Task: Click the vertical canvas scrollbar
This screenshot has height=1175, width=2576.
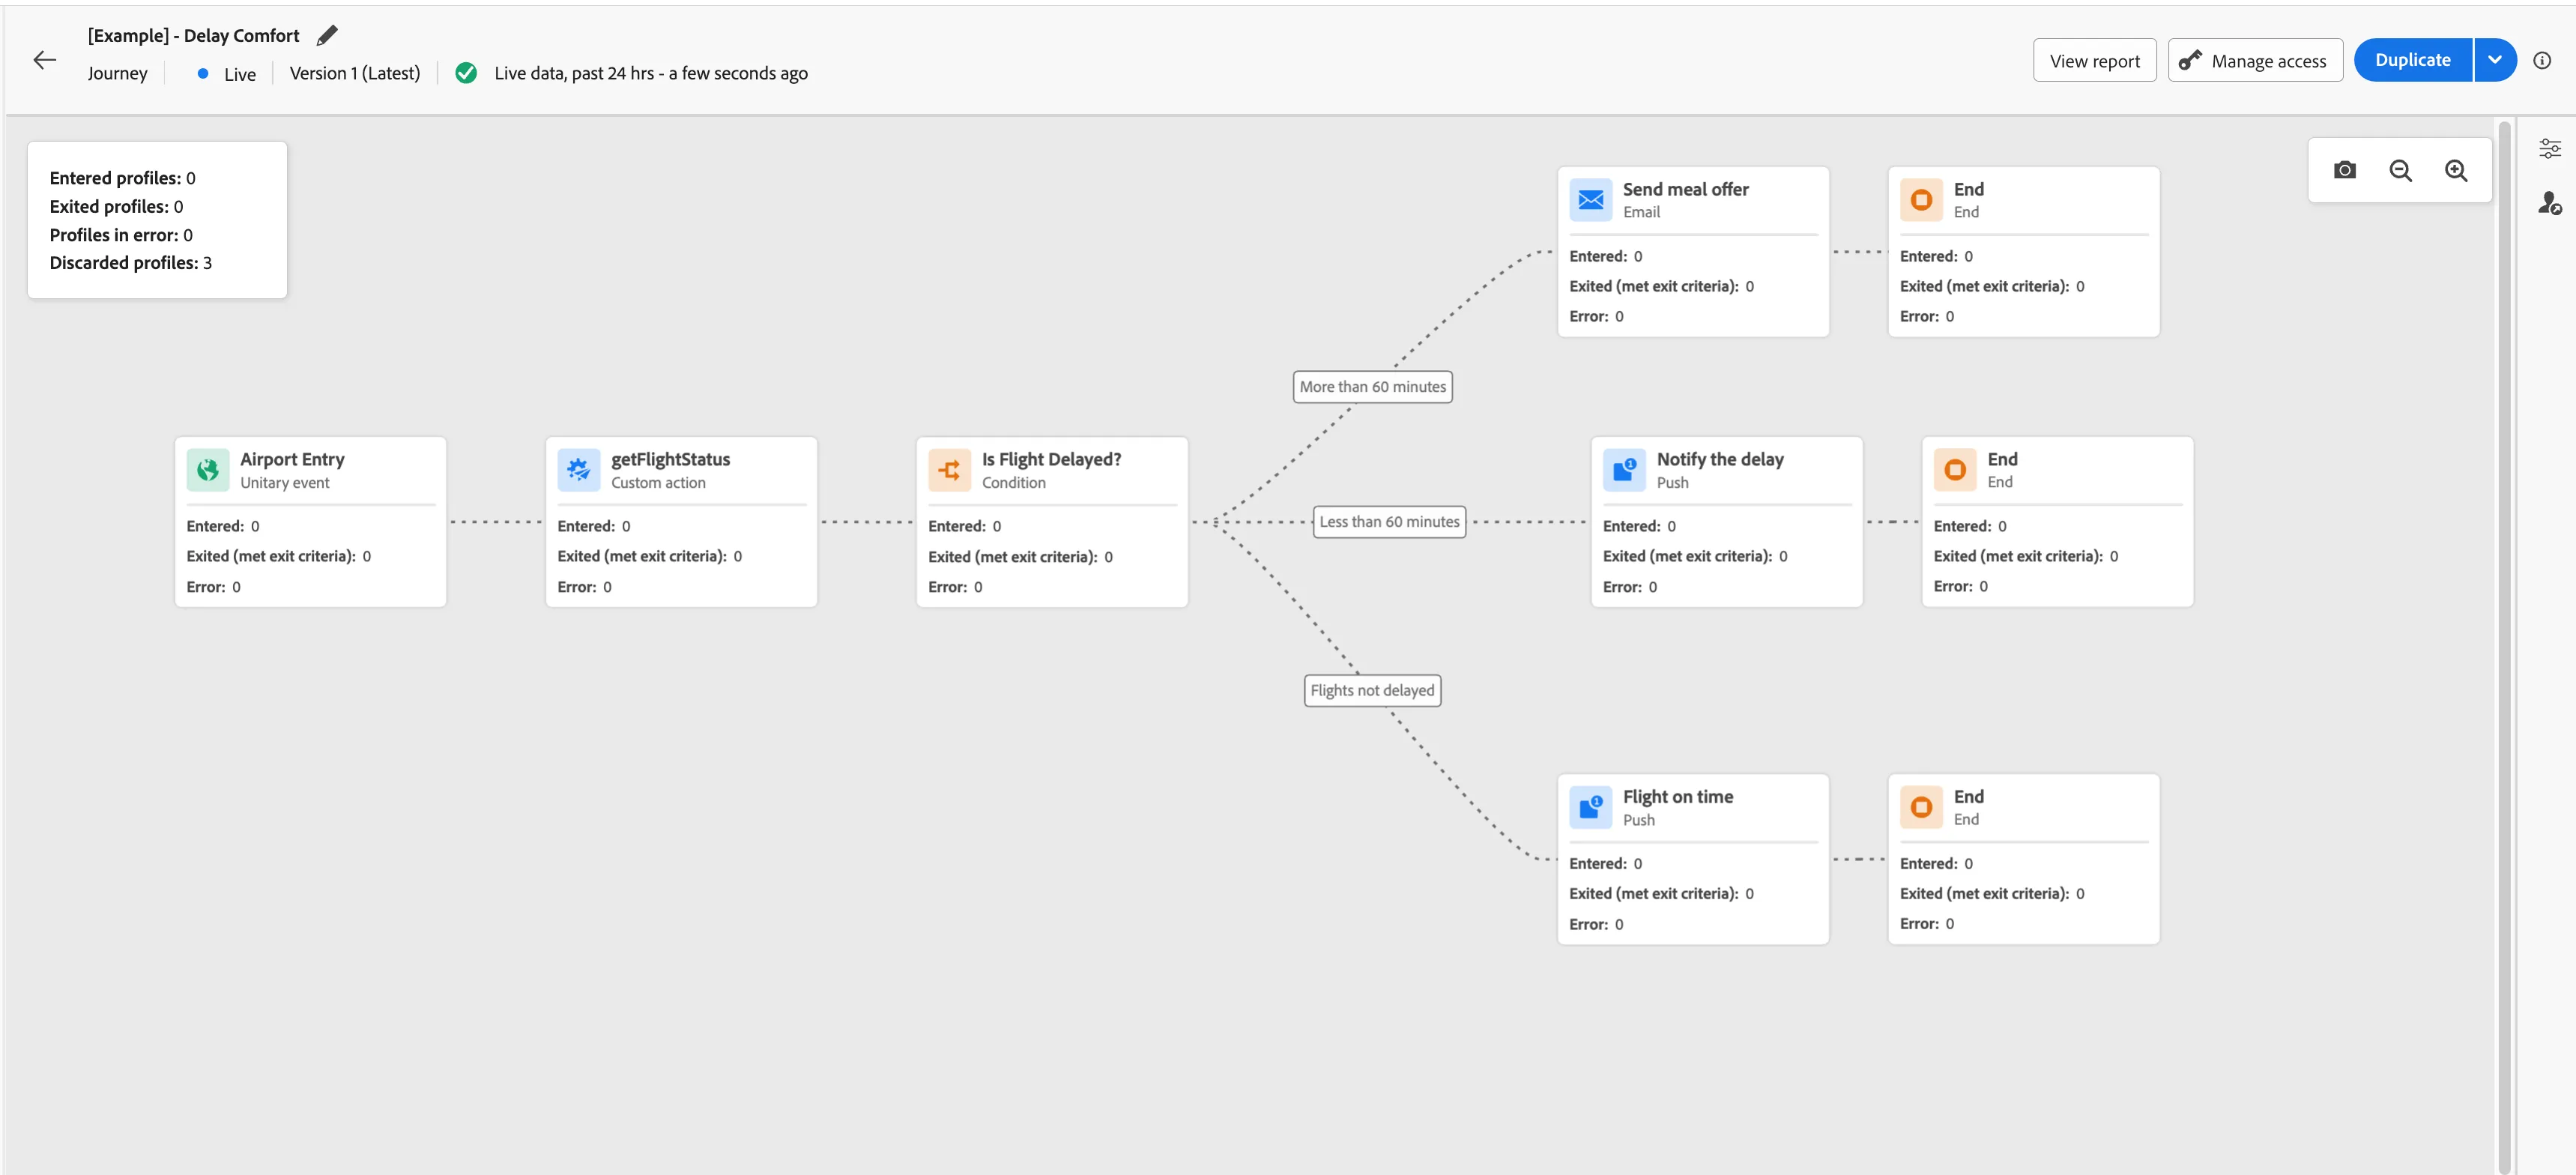Action: click(x=2505, y=640)
